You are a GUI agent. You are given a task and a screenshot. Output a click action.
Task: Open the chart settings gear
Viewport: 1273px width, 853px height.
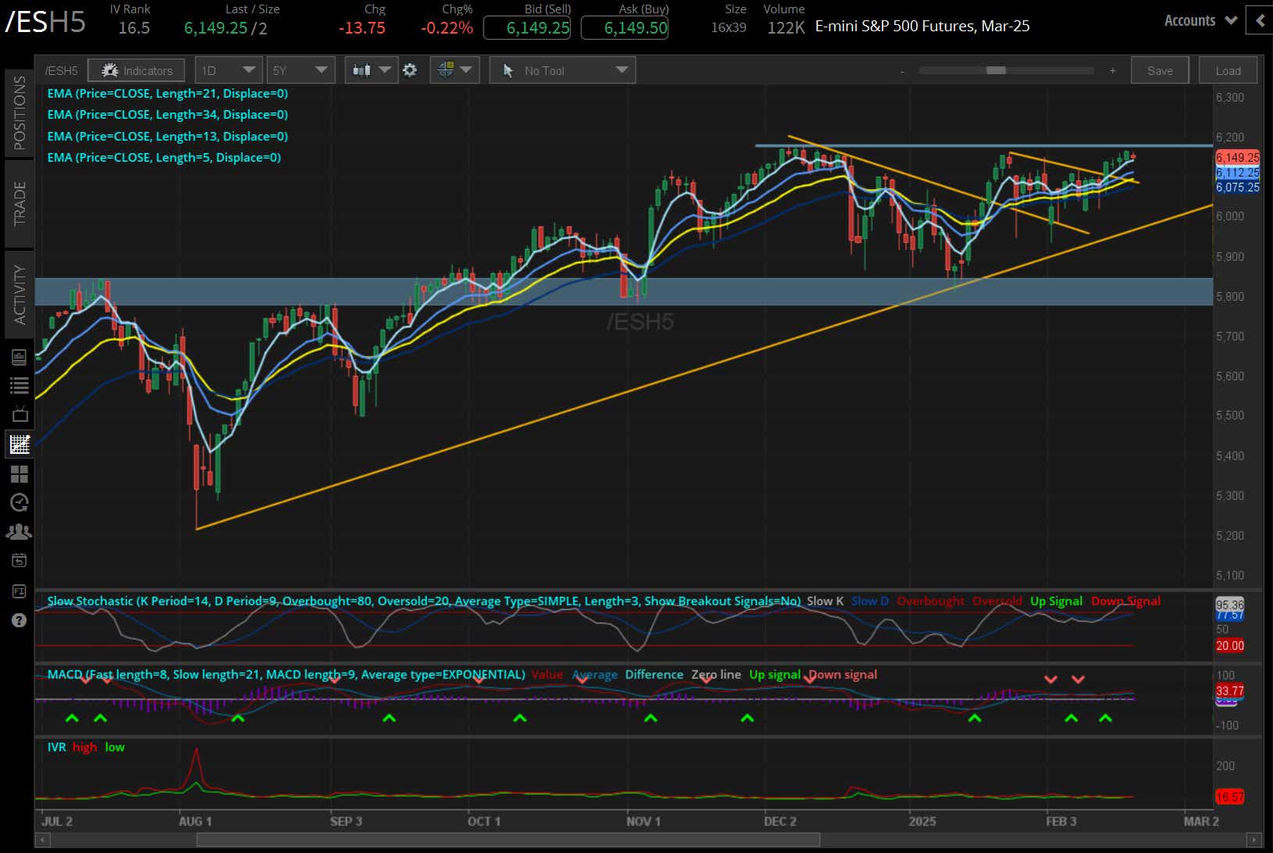[410, 70]
